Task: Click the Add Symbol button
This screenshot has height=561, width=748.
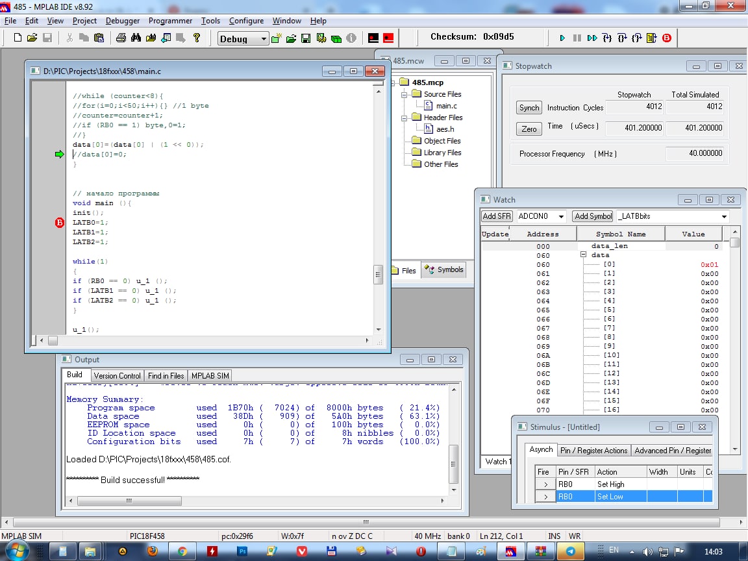Action: point(593,216)
